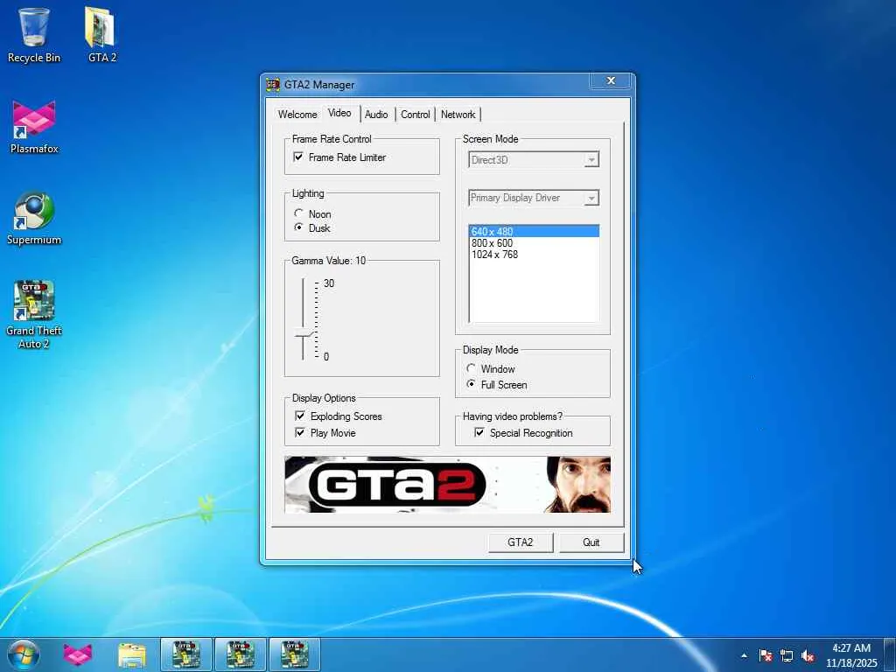
Task: Close the GTA2 Manager window
Action: [611, 80]
